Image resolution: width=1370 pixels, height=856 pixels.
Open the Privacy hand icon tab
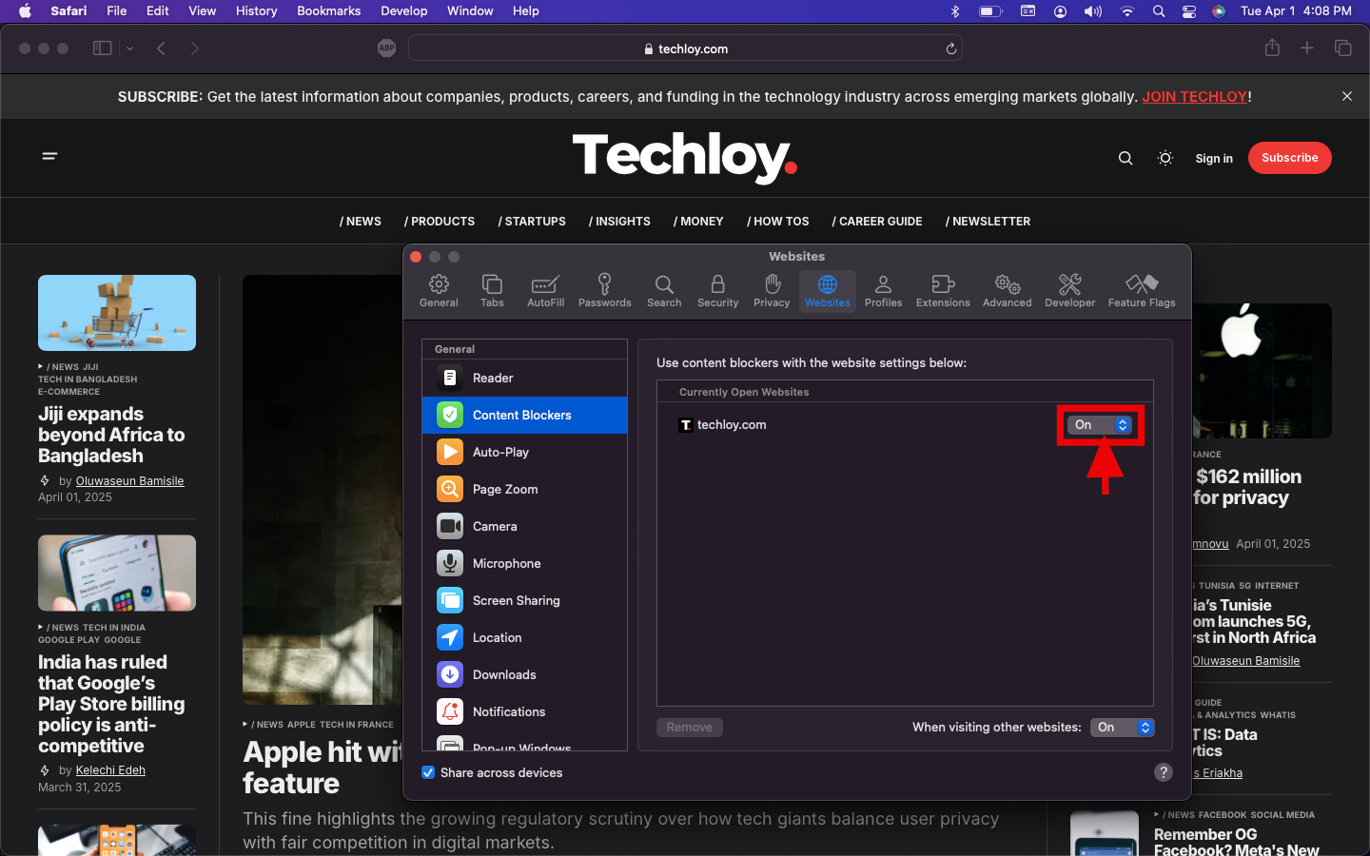tap(772, 291)
